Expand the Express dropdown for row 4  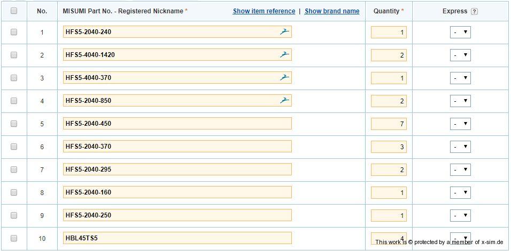(460, 101)
